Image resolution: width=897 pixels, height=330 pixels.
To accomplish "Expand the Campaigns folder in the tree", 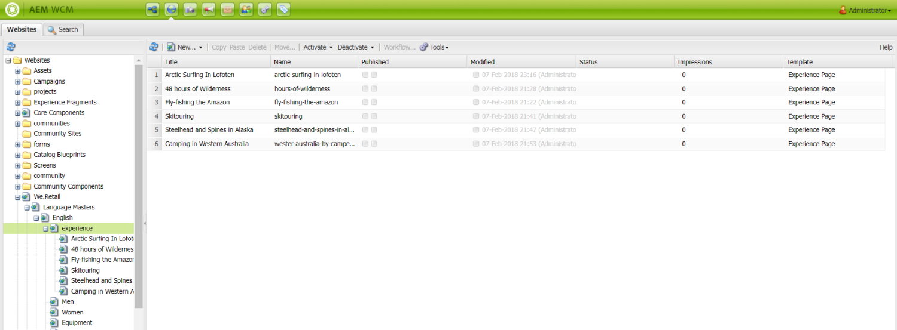I will coord(18,81).
